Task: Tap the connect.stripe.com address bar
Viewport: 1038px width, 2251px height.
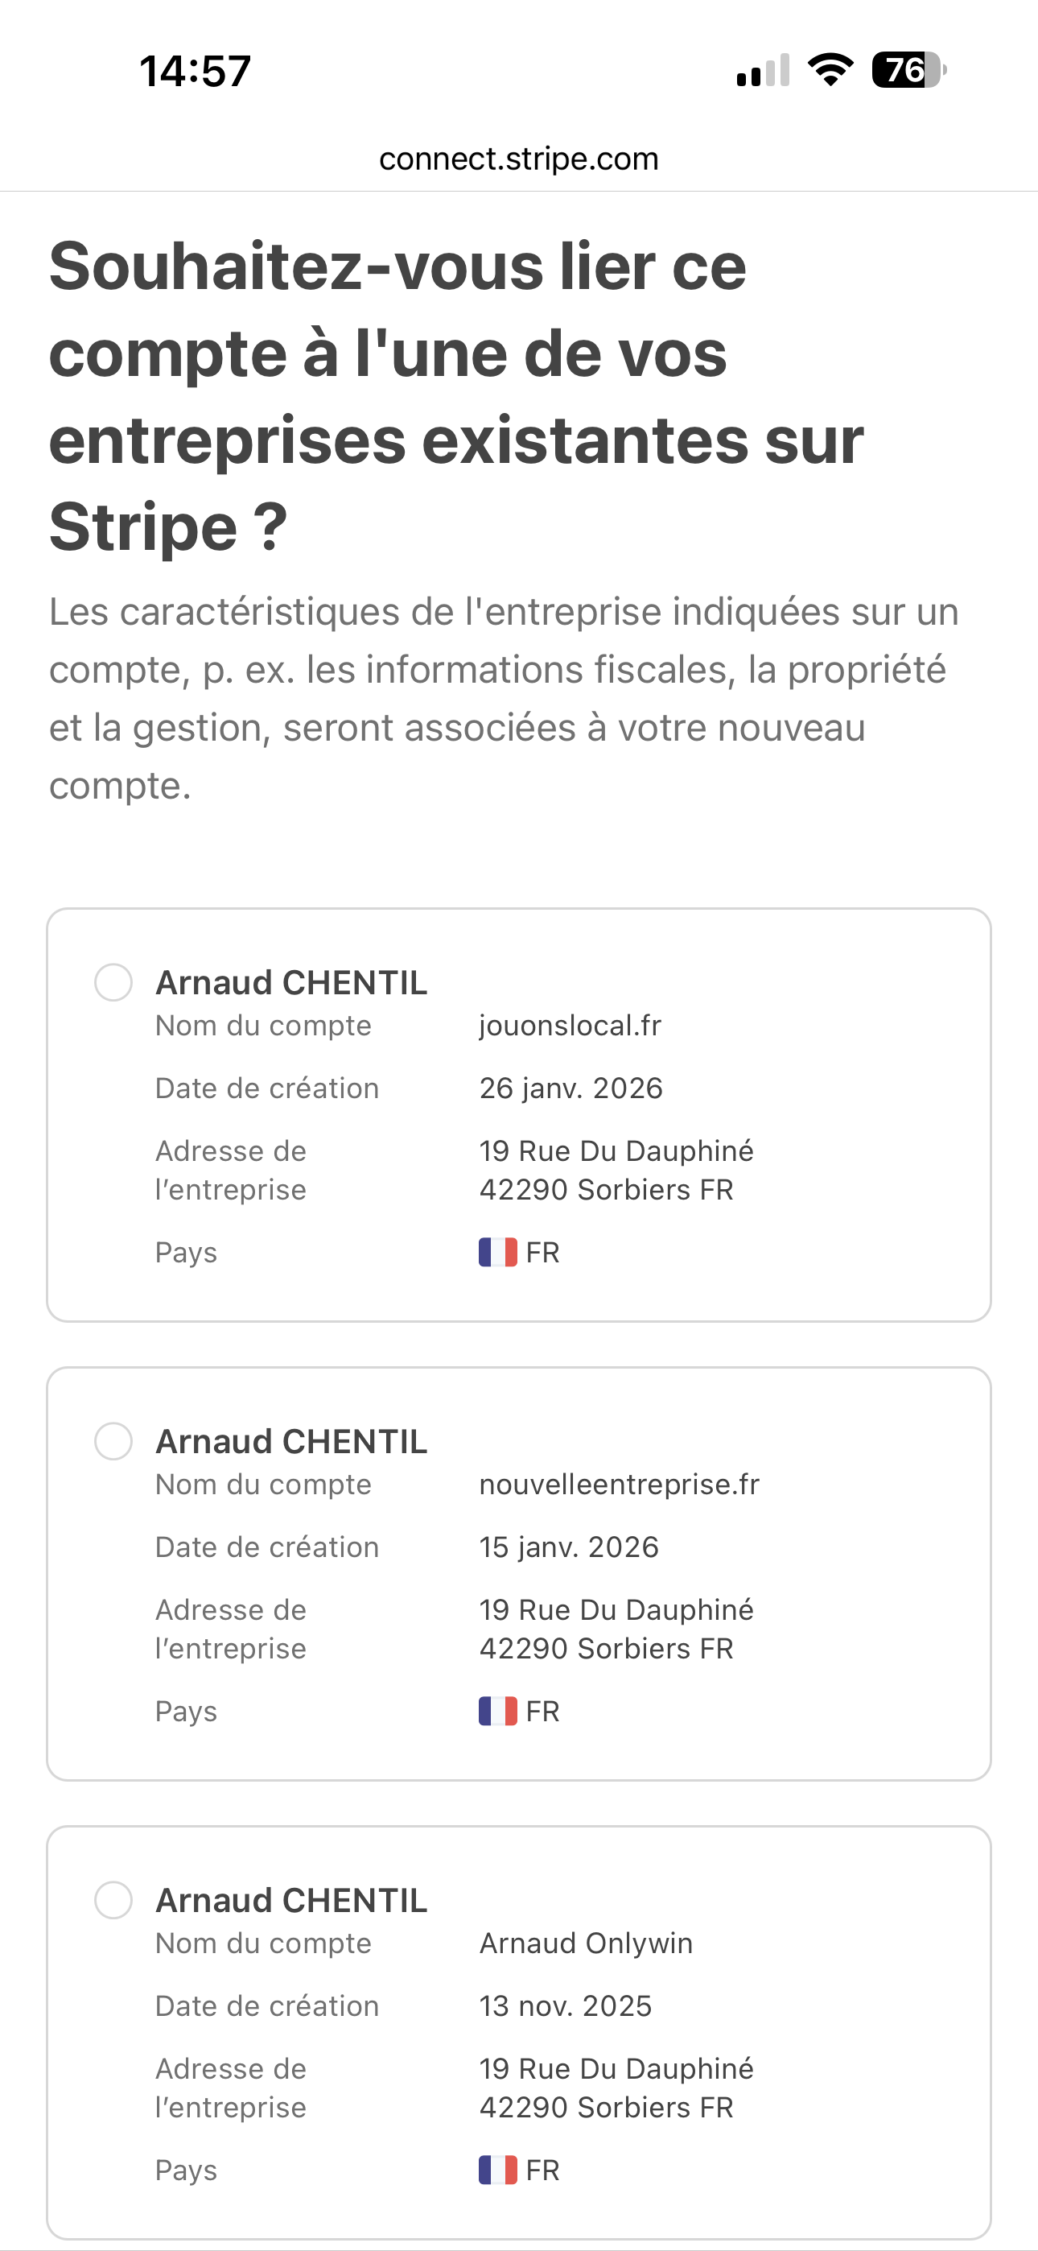Action: point(519,159)
